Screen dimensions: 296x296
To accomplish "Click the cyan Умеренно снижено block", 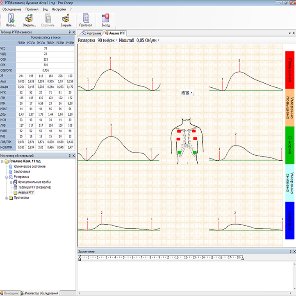I will click(x=289, y=183).
